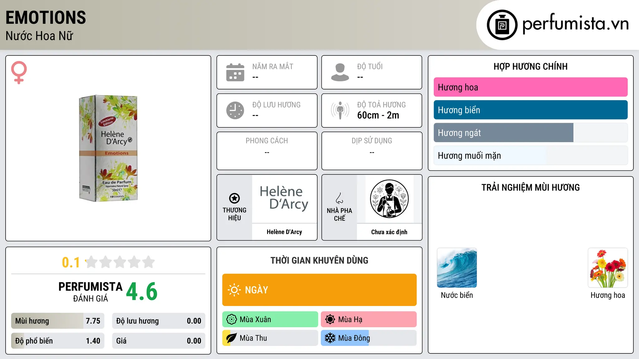The width and height of the screenshot is (639, 359).
Task: Click the snowflake icon beside Mùa Đông
Action: [x=330, y=338]
